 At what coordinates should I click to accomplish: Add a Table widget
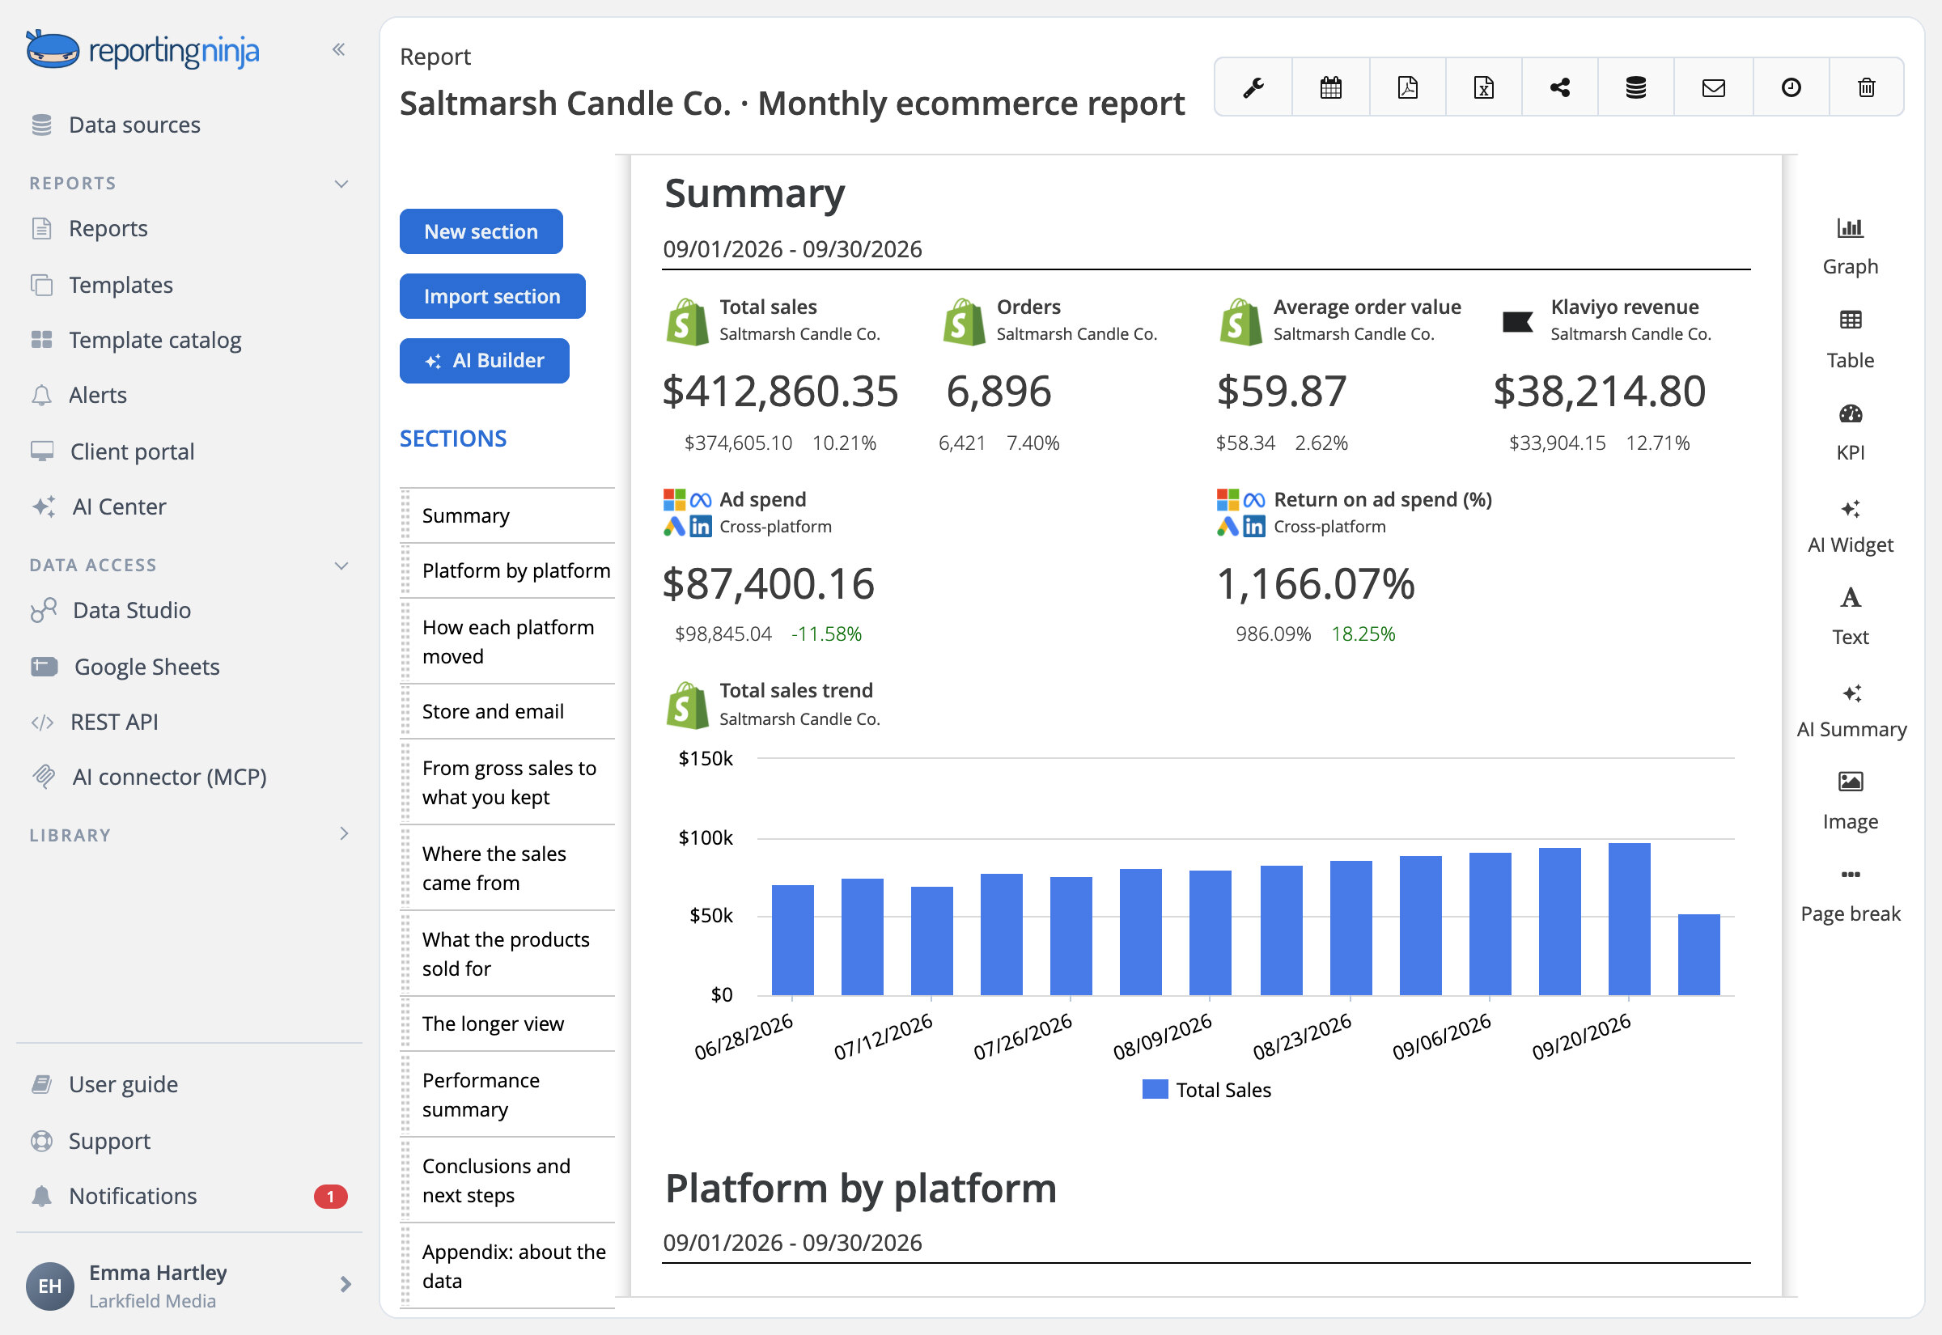(1849, 340)
